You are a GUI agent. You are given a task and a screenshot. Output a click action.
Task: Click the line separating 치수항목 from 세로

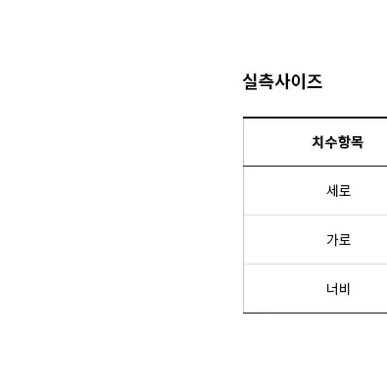click(x=315, y=166)
